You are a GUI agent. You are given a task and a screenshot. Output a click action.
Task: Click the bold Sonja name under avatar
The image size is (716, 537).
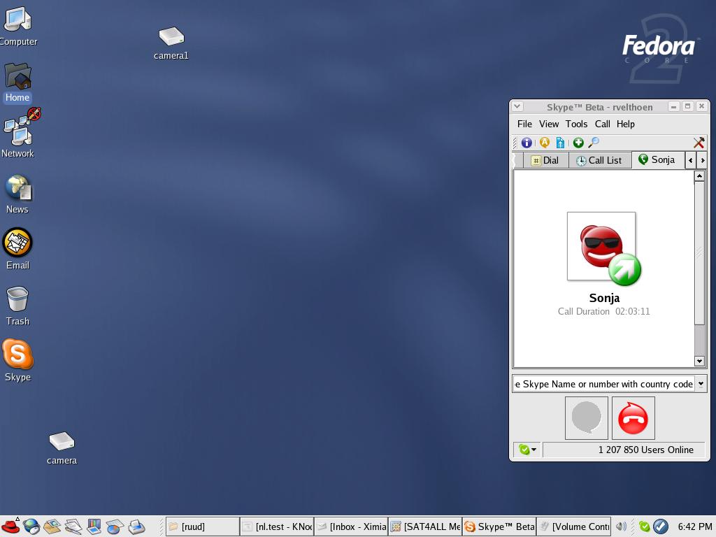[x=604, y=298]
